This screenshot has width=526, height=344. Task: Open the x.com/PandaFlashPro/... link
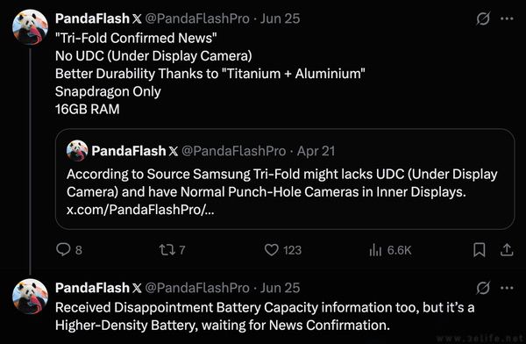click(x=140, y=210)
